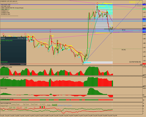Click the red D1 trend box
This screenshot has height=117, width=146.
coord(44,107)
